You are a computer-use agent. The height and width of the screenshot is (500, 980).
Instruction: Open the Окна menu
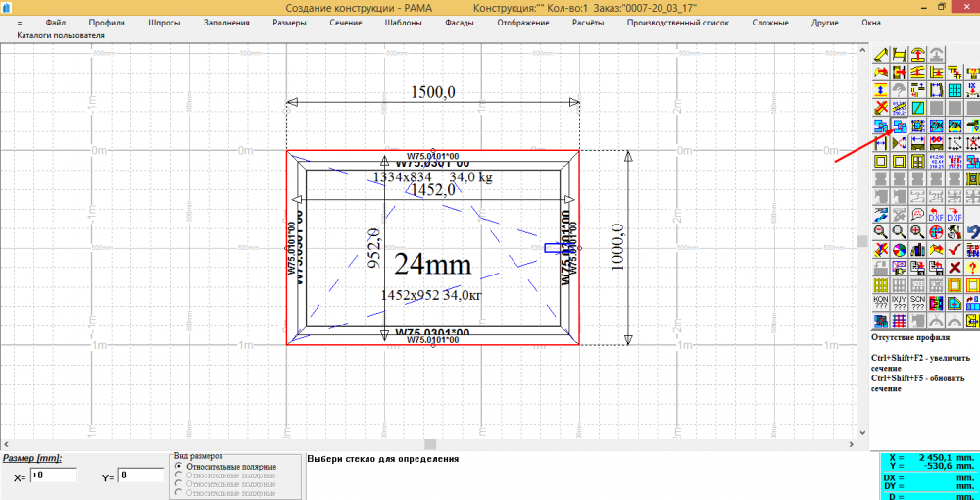[x=871, y=23]
